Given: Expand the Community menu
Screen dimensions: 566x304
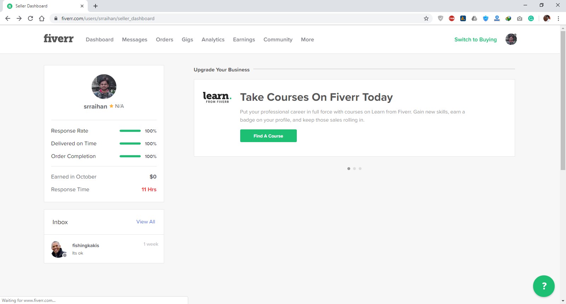Looking at the screenshot, I should [278, 40].
